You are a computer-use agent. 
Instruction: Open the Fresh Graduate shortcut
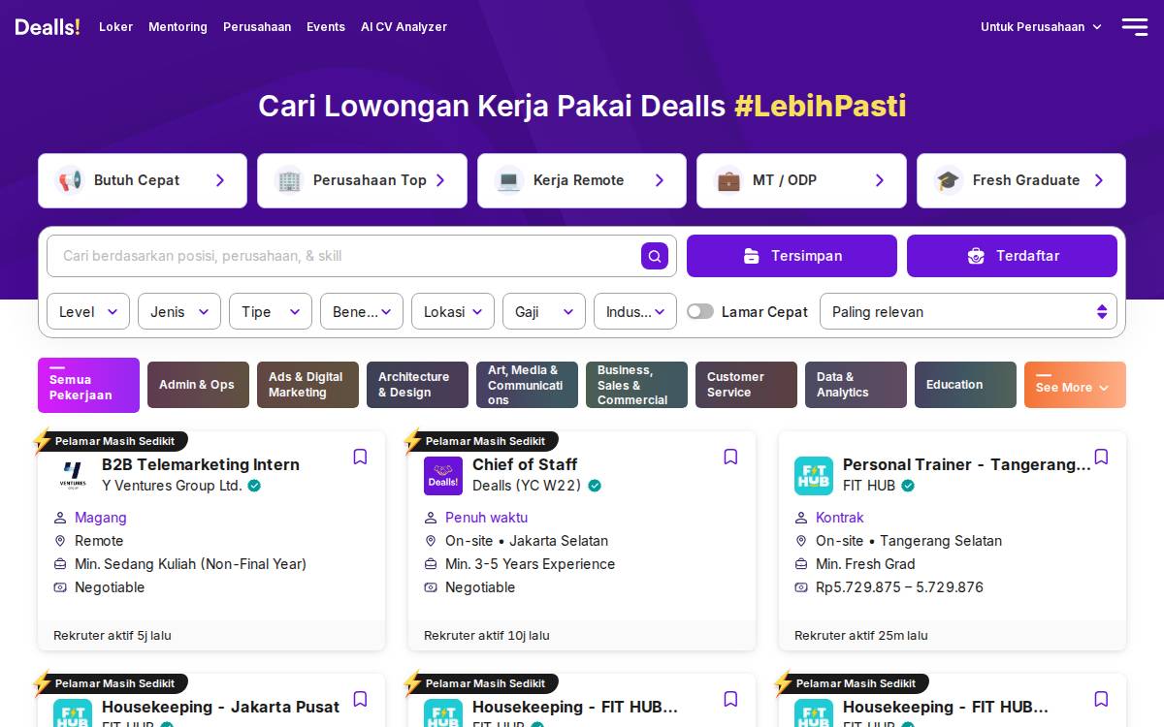(1021, 180)
